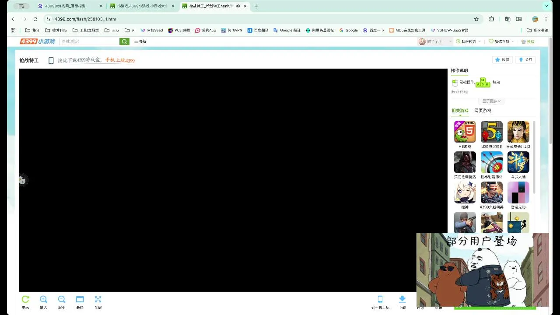The image size is (560, 315).
Task: Expand 显示更多 in instructions panel
Action: click(492, 101)
